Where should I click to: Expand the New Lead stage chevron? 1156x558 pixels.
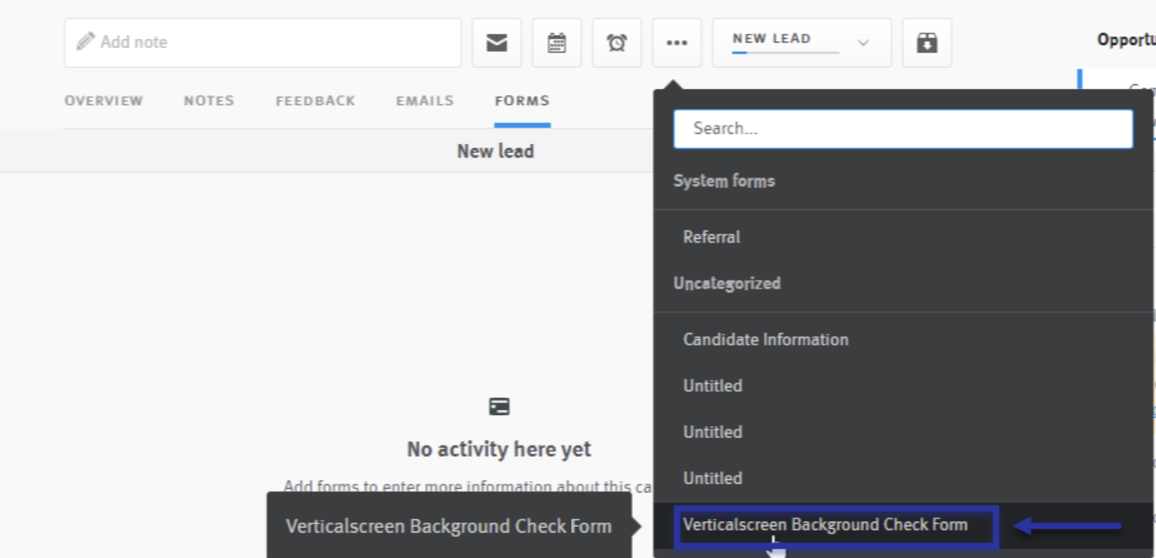(x=864, y=43)
